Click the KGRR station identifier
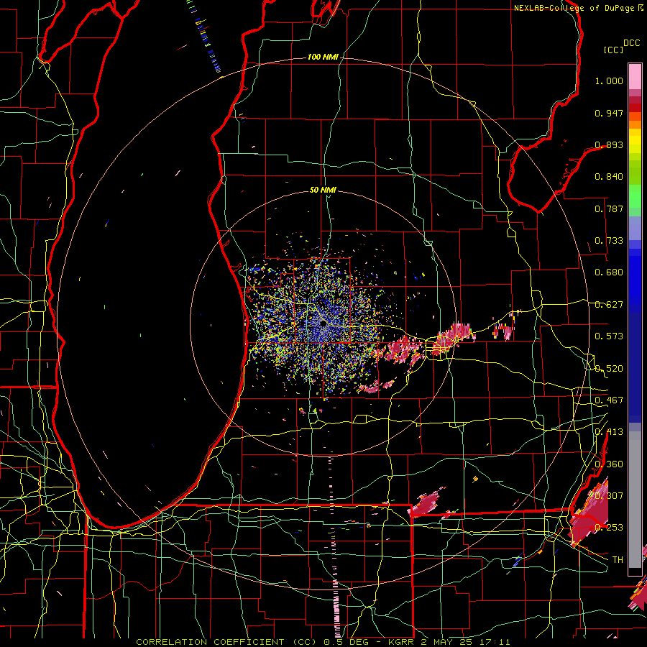The image size is (647, 647). point(400,642)
